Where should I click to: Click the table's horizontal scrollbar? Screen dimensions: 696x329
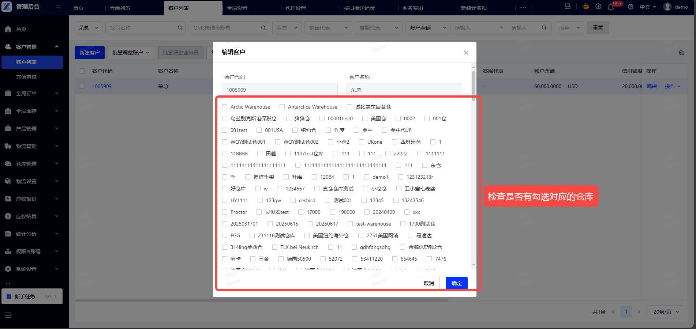click(x=262, y=300)
